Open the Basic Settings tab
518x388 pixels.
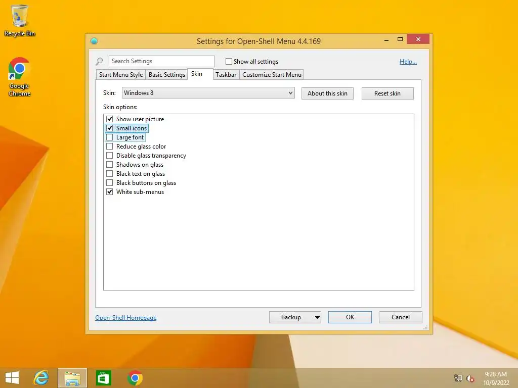click(167, 75)
